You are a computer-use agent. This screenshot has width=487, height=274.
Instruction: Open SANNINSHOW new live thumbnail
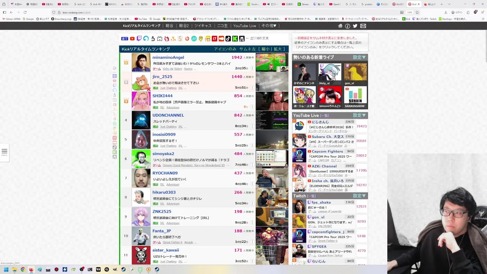pos(355,95)
